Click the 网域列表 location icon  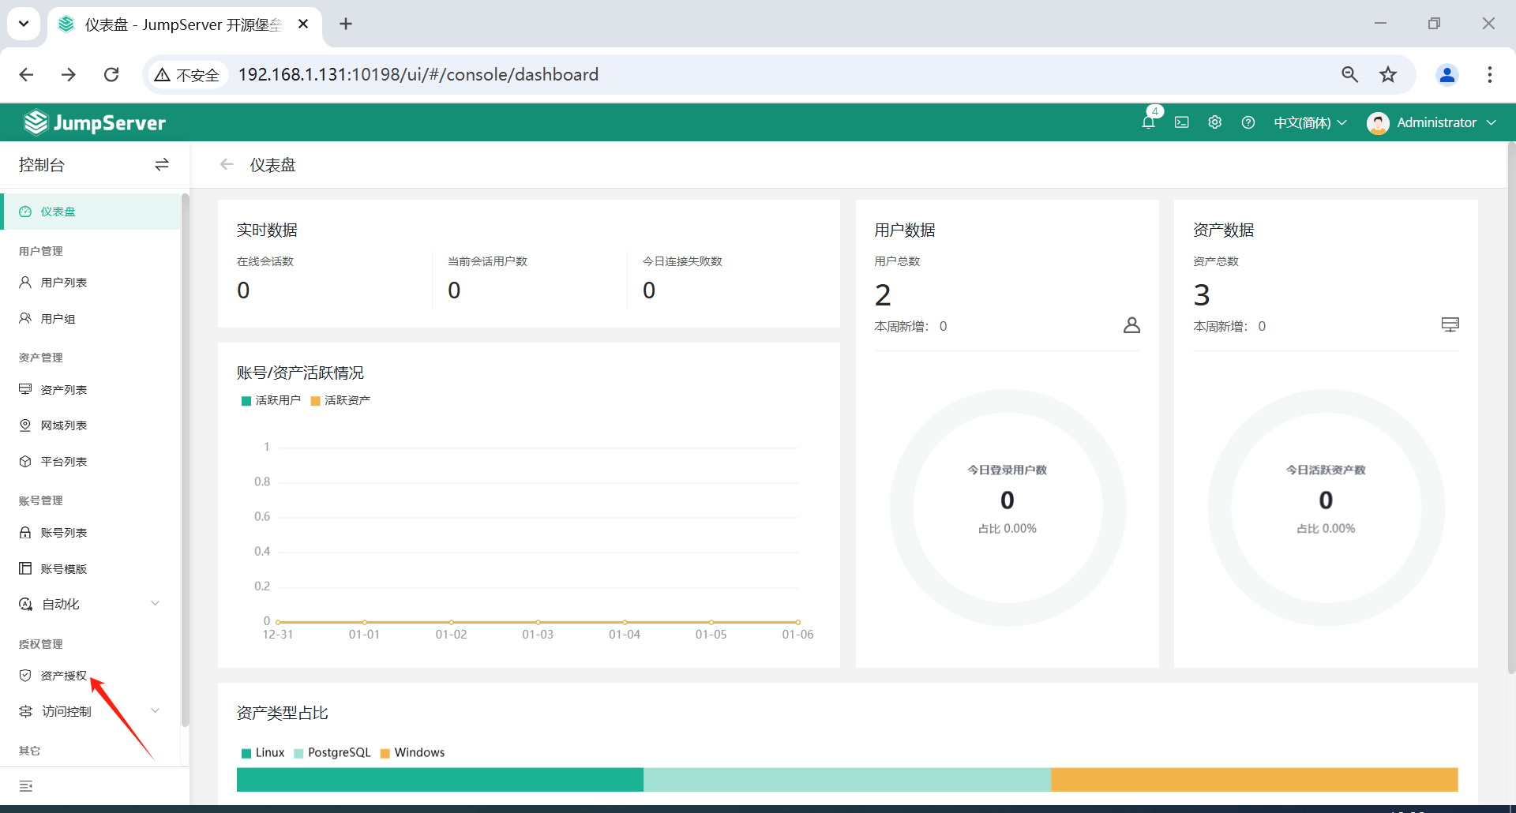click(25, 425)
